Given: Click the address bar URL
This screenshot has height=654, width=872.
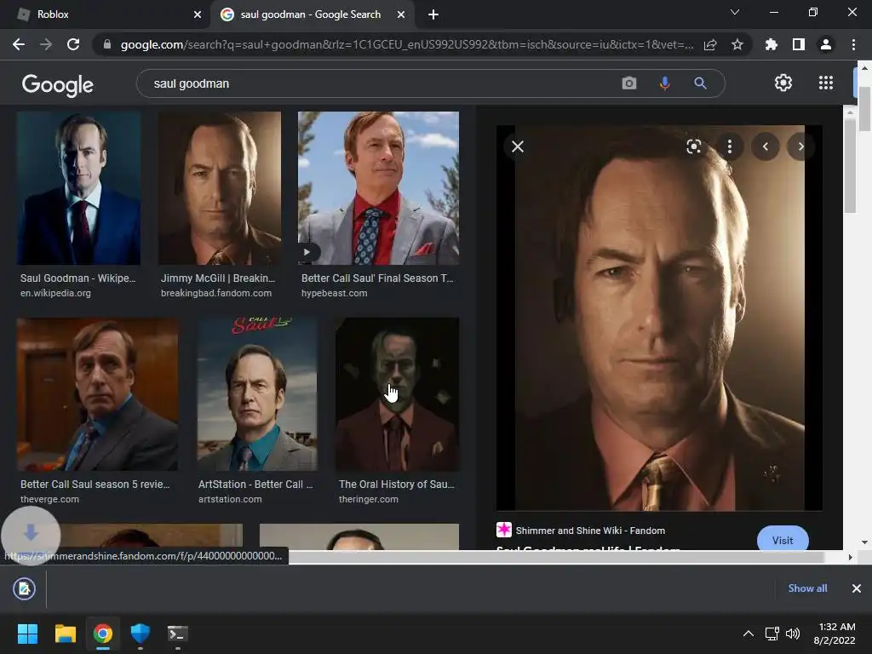Looking at the screenshot, I should click(x=406, y=44).
